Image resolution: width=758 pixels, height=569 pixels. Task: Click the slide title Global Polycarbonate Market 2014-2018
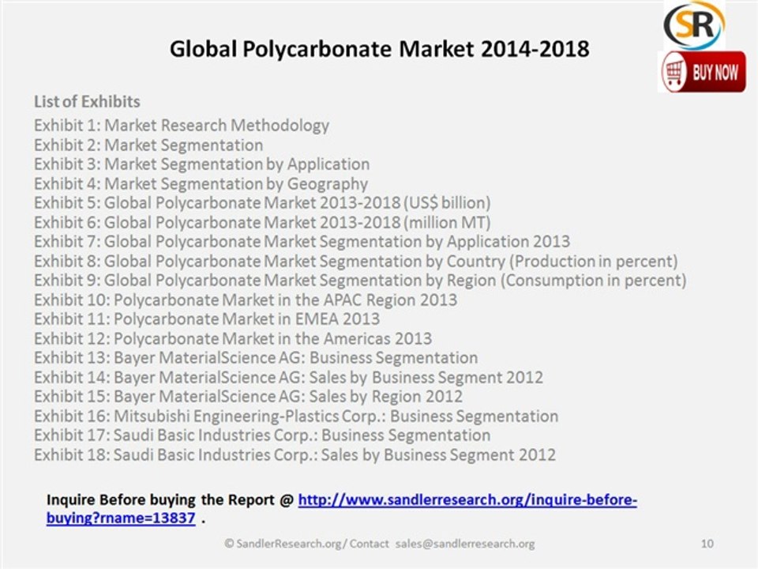pyautogui.click(x=380, y=49)
